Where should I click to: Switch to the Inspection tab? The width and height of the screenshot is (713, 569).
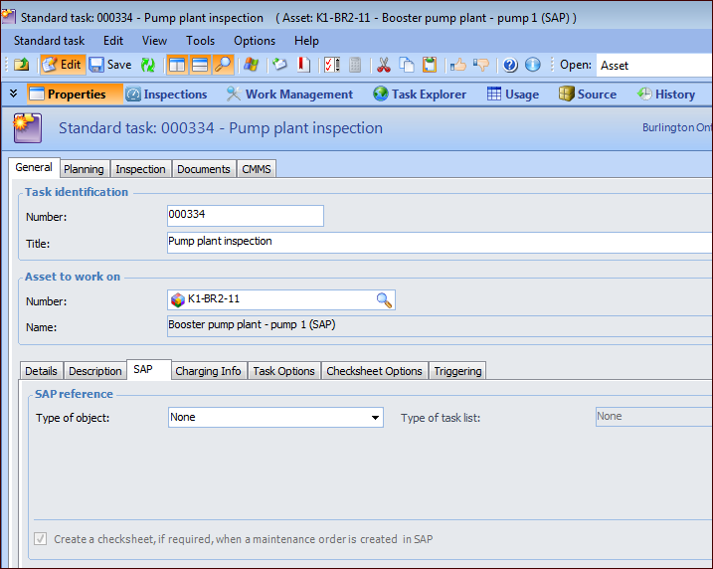pos(140,169)
